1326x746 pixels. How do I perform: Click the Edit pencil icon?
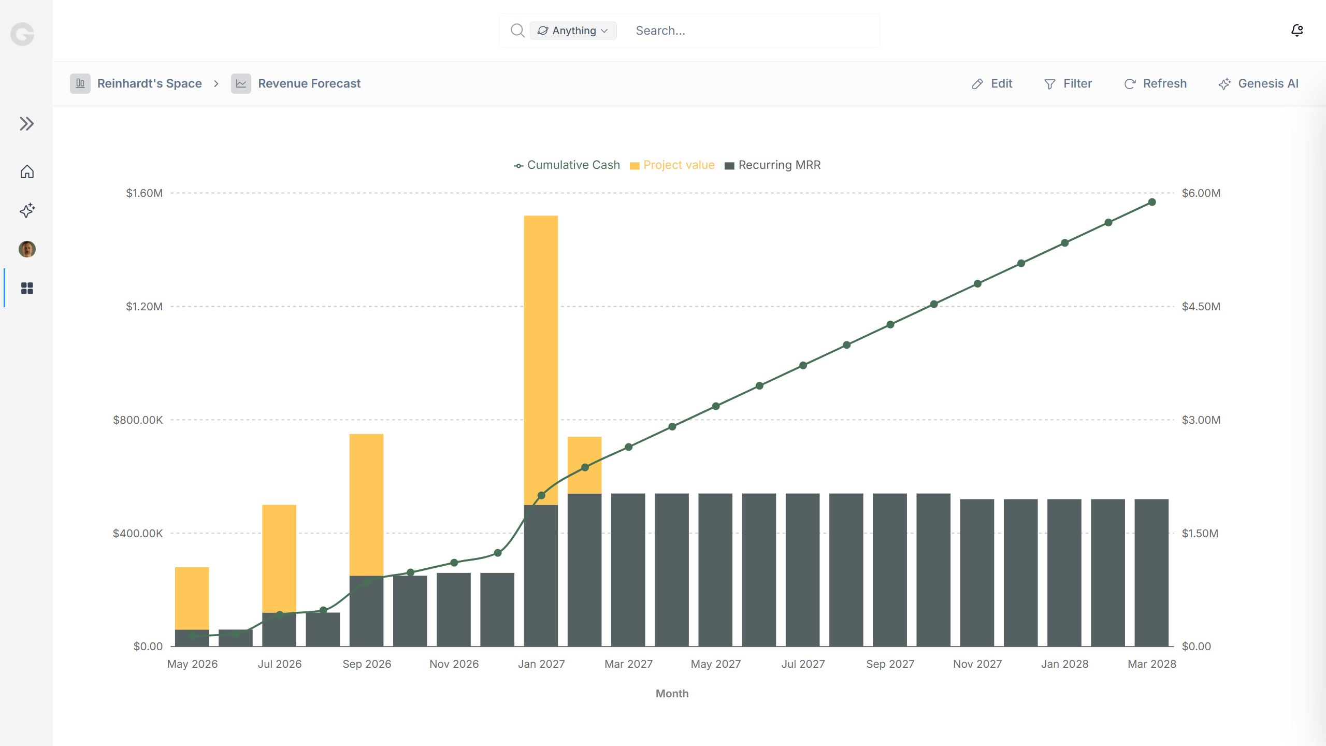[x=977, y=84]
